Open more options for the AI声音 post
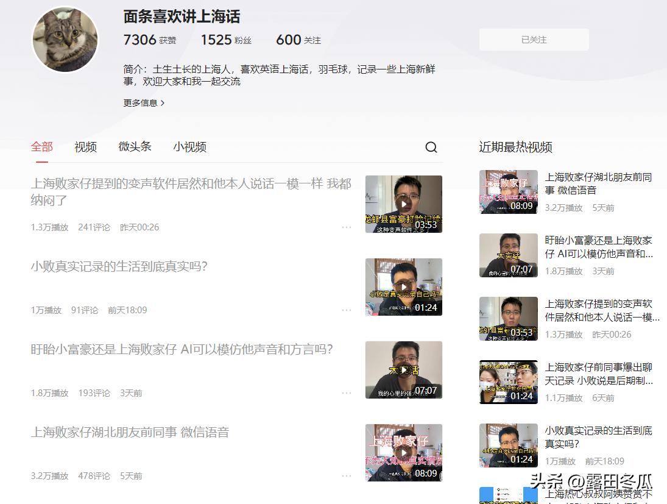The height and width of the screenshot is (504, 667). coord(347,393)
